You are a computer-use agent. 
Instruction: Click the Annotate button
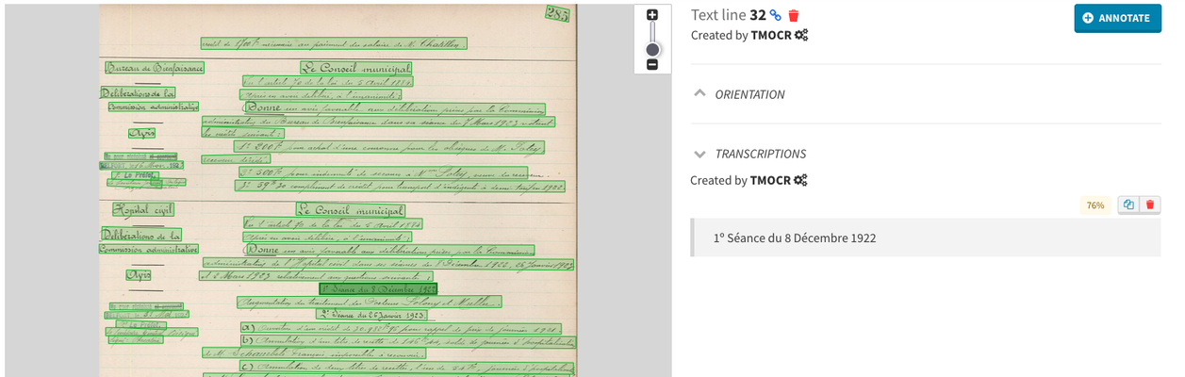coord(1117,18)
